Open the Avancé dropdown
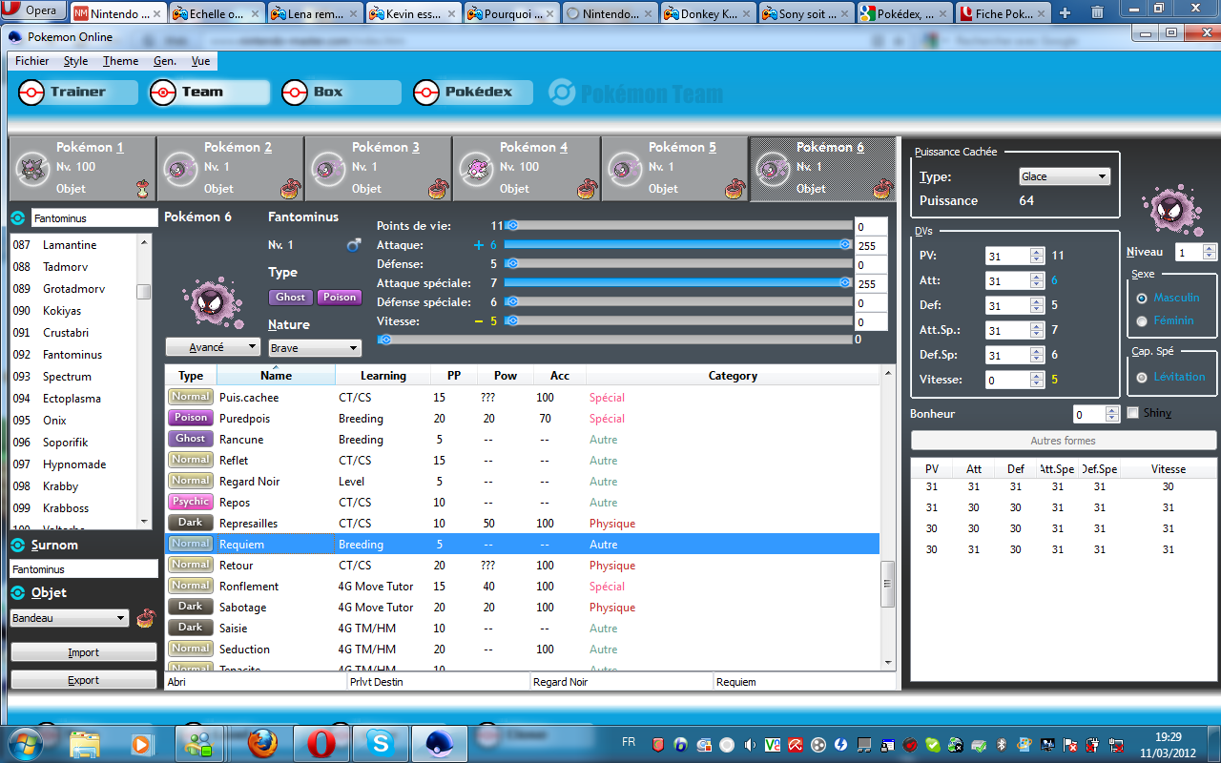Viewport: 1221px width, 763px height. 213,347
